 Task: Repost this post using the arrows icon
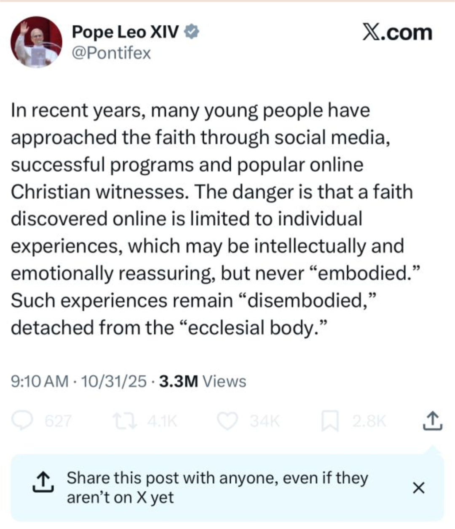coord(125,421)
